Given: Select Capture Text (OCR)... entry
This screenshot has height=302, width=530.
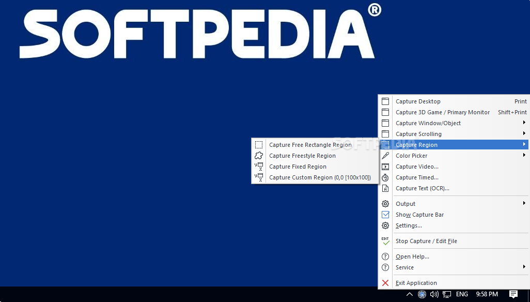Looking at the screenshot, I should click(x=454, y=188).
